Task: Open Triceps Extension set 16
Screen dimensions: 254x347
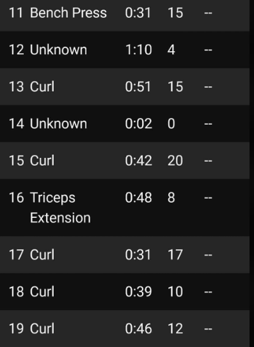Action: 125,207
